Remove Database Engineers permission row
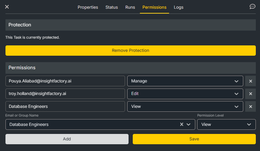Viewport: 260px width, 151px height. point(250,107)
